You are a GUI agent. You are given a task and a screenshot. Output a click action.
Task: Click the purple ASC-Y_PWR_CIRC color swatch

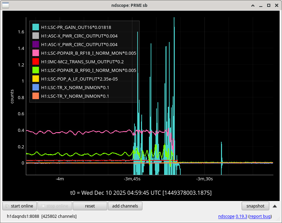[36, 44]
